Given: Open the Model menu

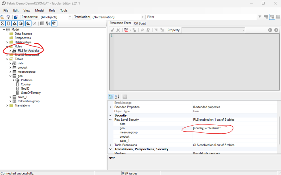Looking at the screenshot, I should [x=40, y=10].
